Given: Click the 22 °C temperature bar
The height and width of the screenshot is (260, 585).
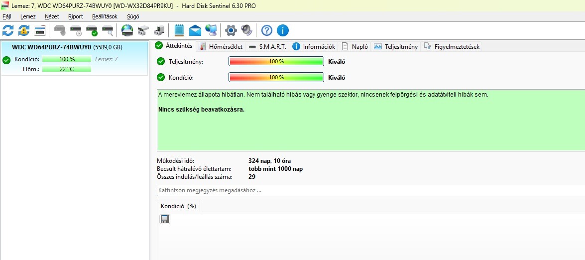Looking at the screenshot, I should click(67, 69).
